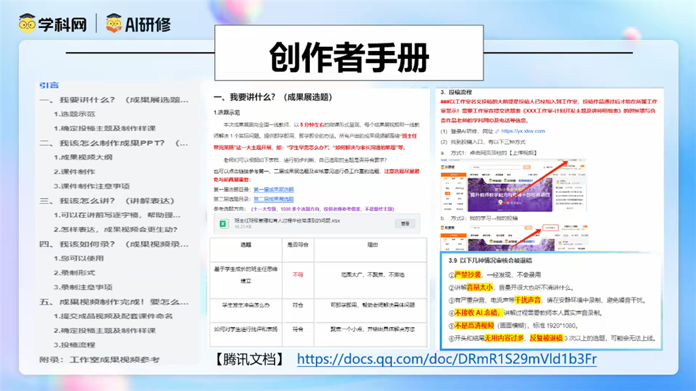Open the 第一届成果展选题 link
The height and width of the screenshot is (391, 696).
273,189
